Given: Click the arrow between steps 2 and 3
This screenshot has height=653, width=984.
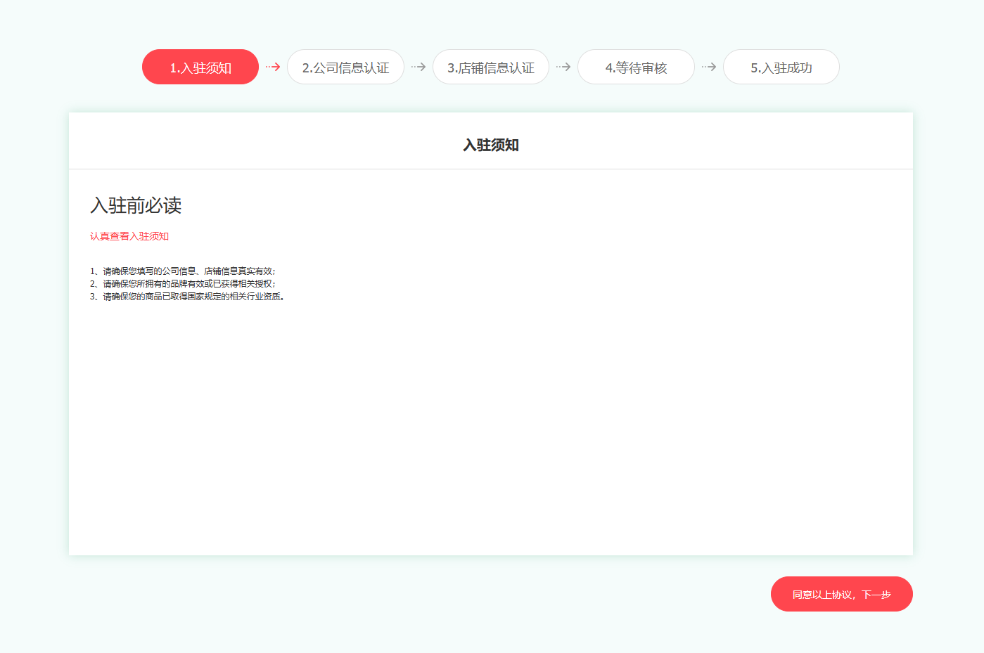Looking at the screenshot, I should tap(418, 67).
